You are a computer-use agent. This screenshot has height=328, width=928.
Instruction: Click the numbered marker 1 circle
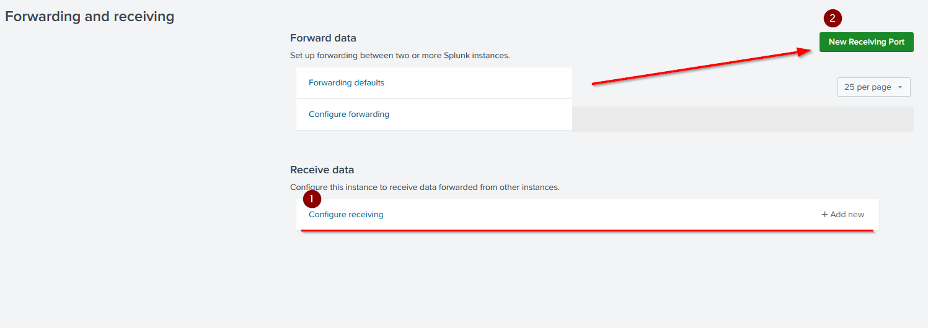coord(312,199)
